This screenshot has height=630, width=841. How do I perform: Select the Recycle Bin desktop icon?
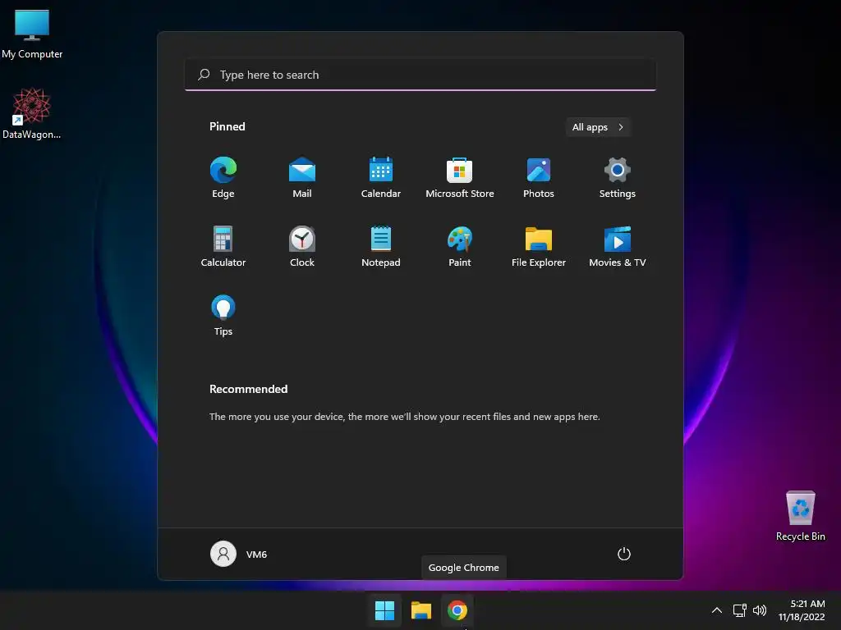[x=800, y=516]
